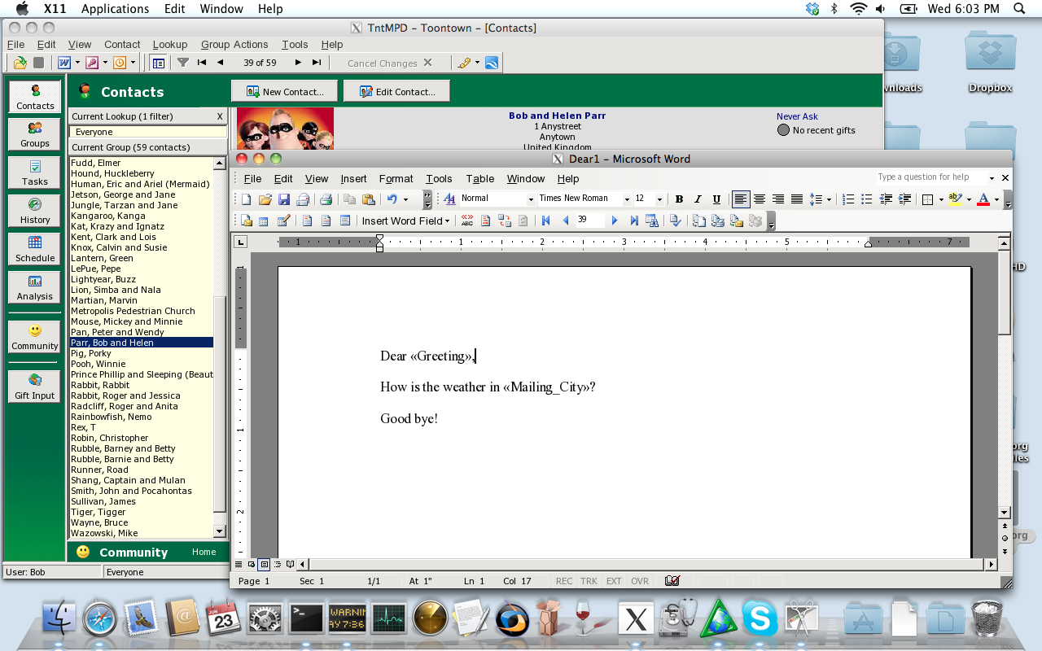1042x651 pixels.
Task: Open the Line Spacing dropdown arrow in Word
Action: 829,200
